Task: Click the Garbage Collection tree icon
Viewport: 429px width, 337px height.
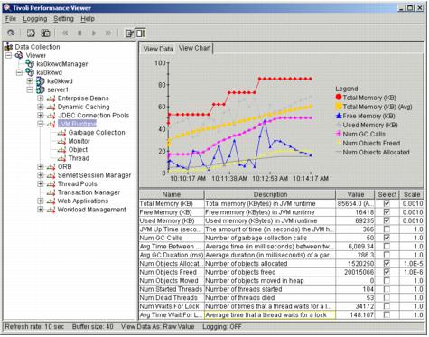Action: 61,133
